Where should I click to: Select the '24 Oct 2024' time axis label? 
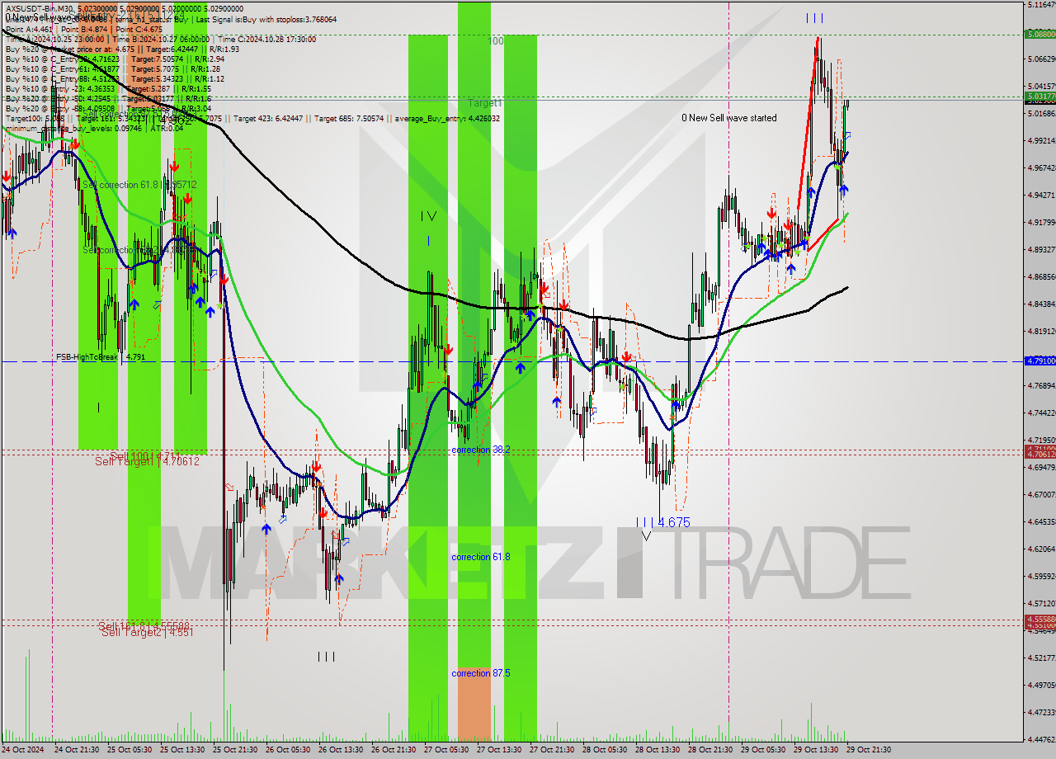click(25, 750)
